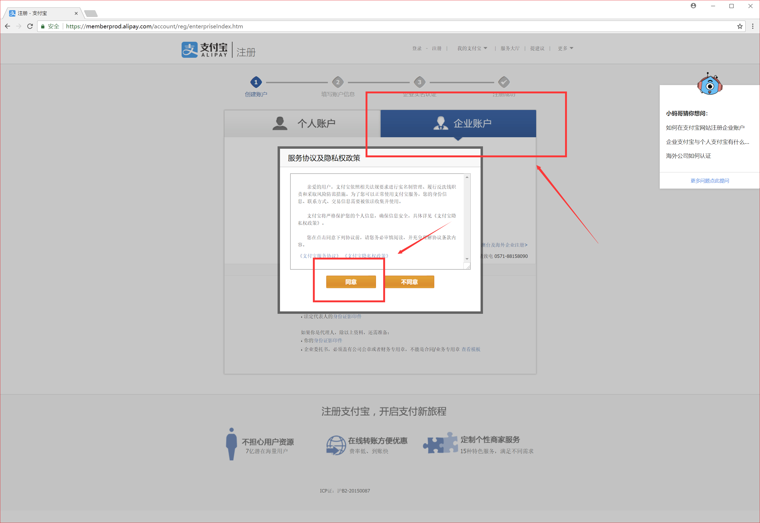Image resolution: width=760 pixels, height=523 pixels.
Task: Click 如何在支付宝网站注册企业账户 question
Action: click(x=705, y=128)
